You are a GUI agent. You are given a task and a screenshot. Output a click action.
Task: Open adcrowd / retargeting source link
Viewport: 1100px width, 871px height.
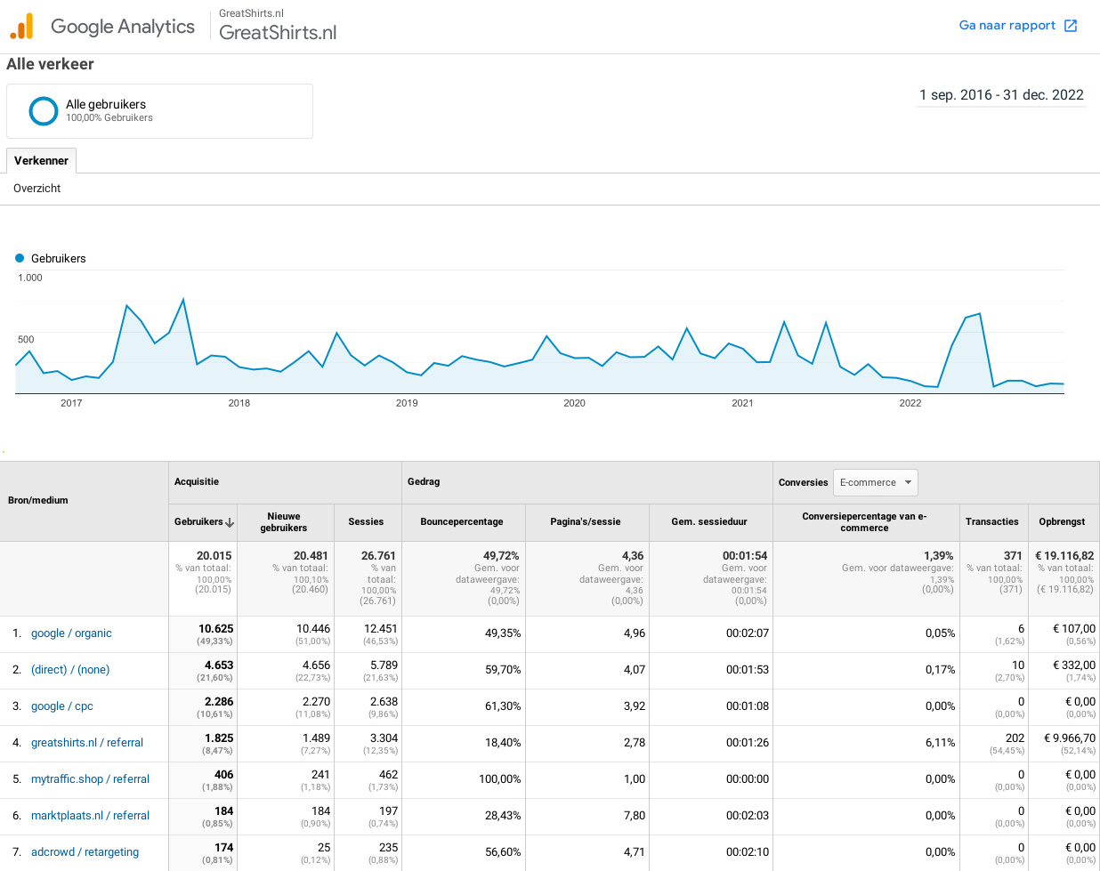point(85,852)
